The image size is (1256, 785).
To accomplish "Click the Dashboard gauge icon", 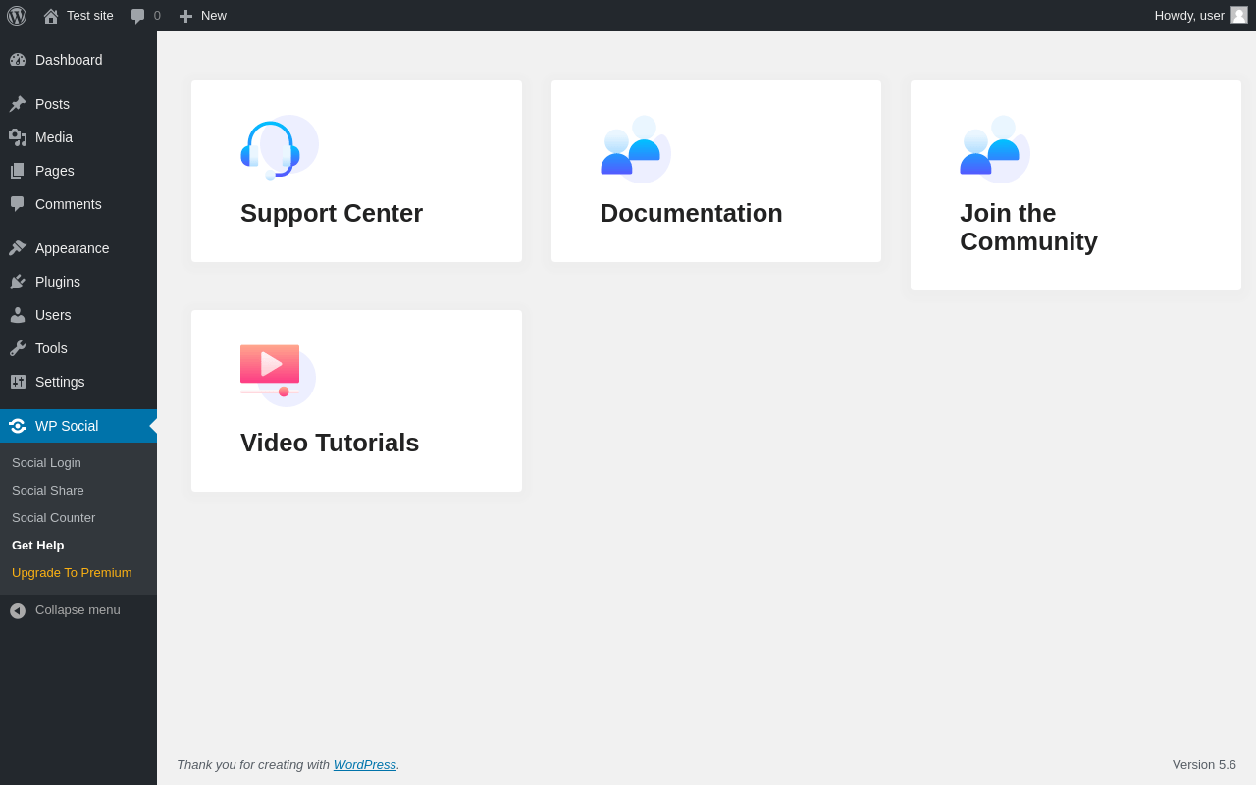I will tap(18, 60).
